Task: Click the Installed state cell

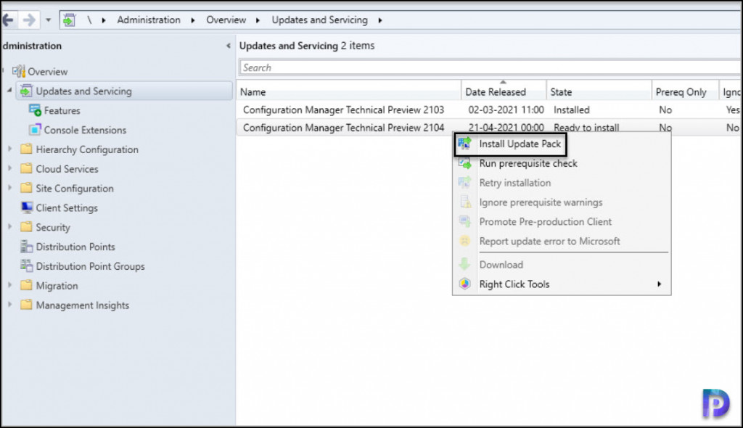Action: point(572,110)
